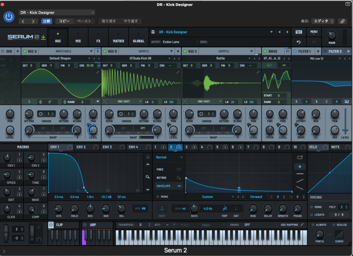
Task: Select the VELO tab
Action: tap(318, 147)
